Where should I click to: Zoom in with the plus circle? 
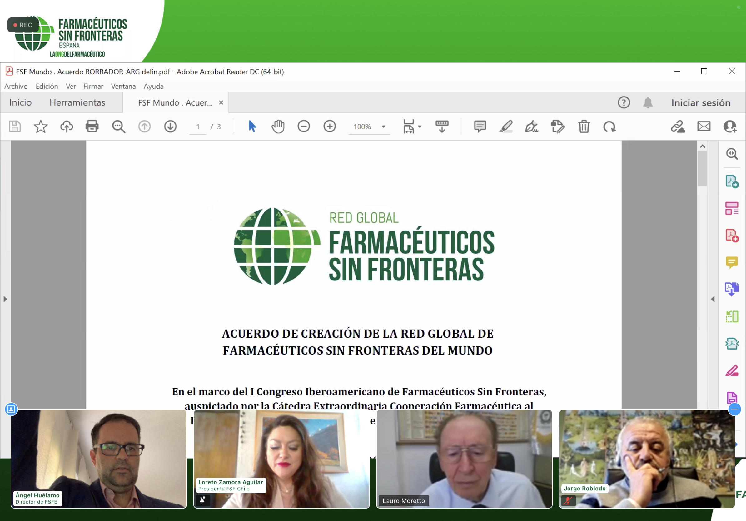pos(330,127)
